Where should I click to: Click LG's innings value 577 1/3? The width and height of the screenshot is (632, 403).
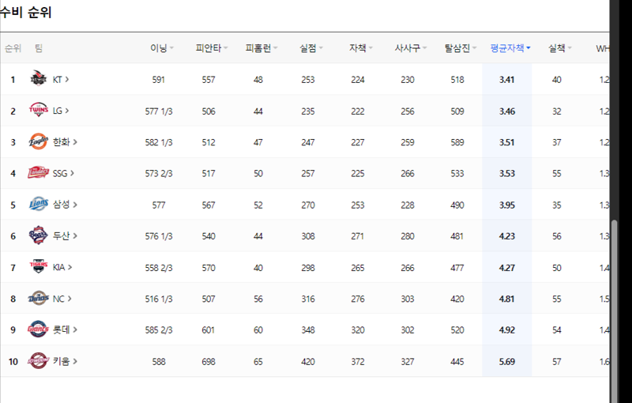[x=159, y=111]
